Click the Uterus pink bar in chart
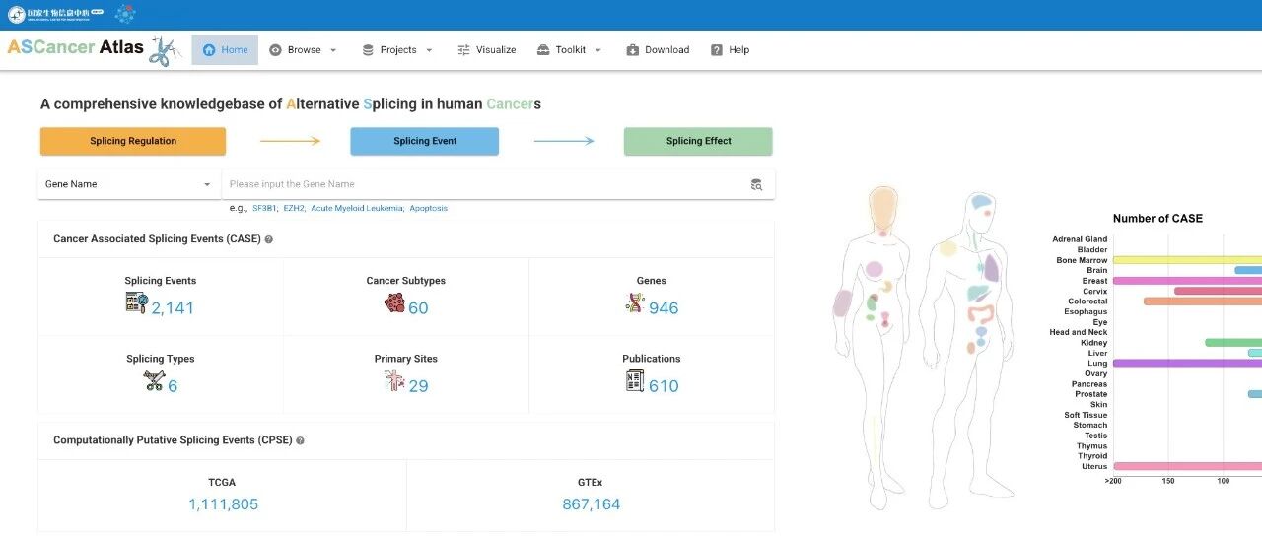 point(1188,466)
